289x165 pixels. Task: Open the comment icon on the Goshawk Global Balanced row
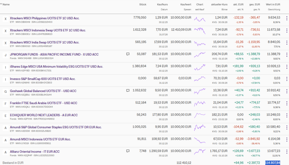[x=128, y=90]
